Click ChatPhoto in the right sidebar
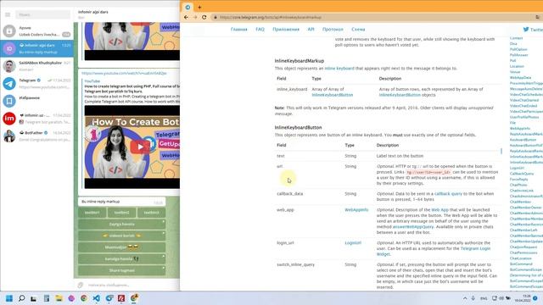 pos(518,185)
